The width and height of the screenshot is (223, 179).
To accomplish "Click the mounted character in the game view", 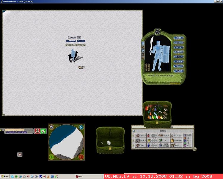I will [73, 56].
